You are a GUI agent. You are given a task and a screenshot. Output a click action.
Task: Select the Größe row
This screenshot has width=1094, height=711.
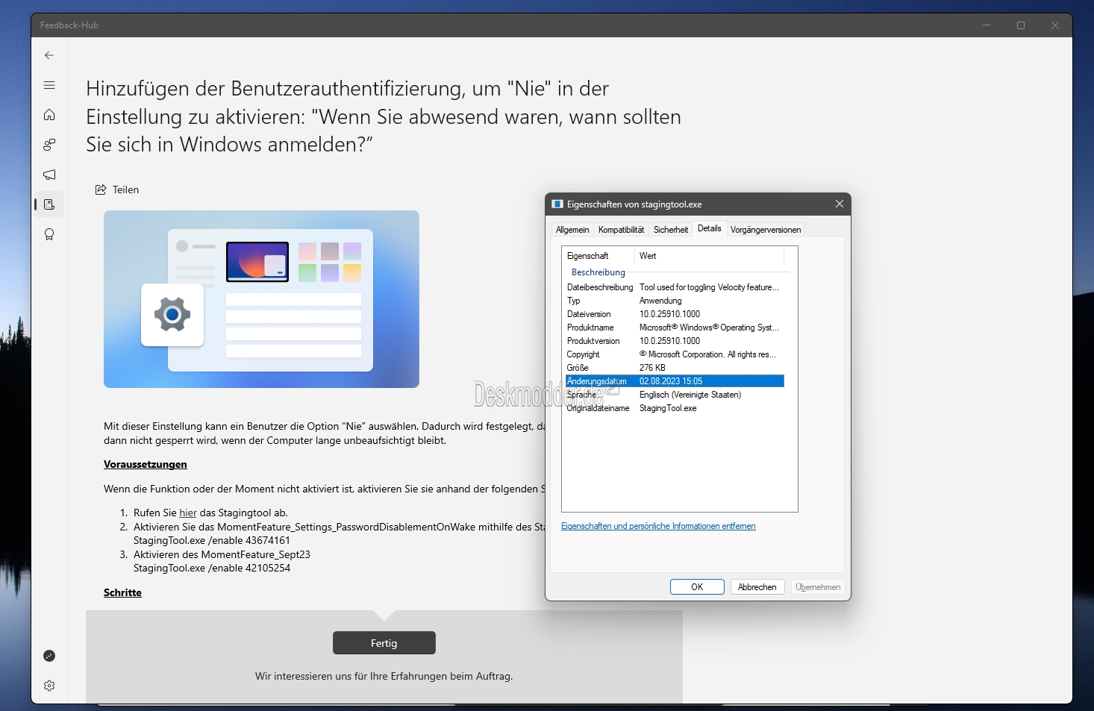coord(675,368)
